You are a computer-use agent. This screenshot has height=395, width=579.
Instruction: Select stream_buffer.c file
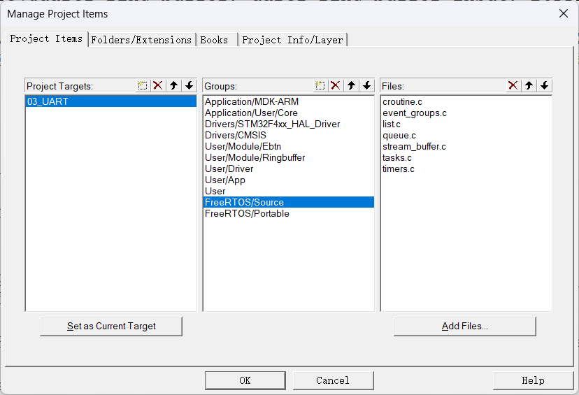click(466, 147)
